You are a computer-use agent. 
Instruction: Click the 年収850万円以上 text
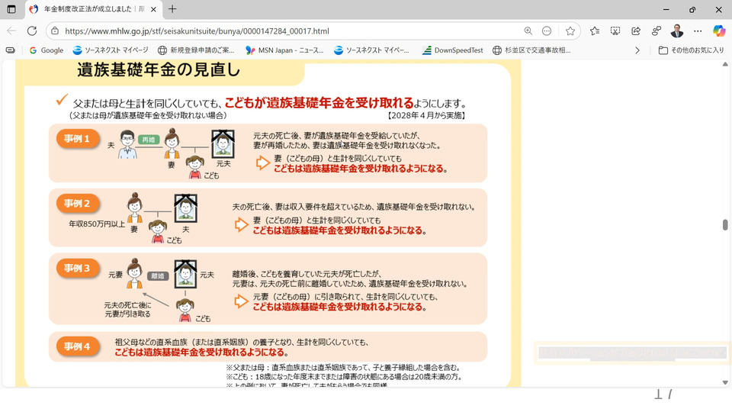(x=97, y=224)
